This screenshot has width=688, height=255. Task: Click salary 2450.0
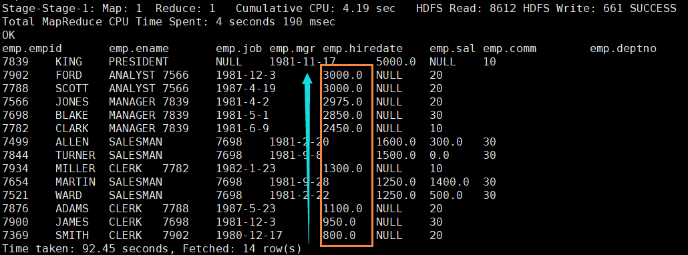pos(343,129)
